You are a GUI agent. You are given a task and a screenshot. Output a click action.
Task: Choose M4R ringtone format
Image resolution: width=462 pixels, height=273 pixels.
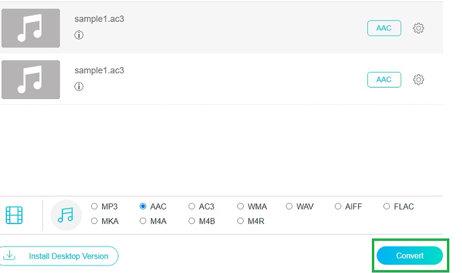click(241, 221)
